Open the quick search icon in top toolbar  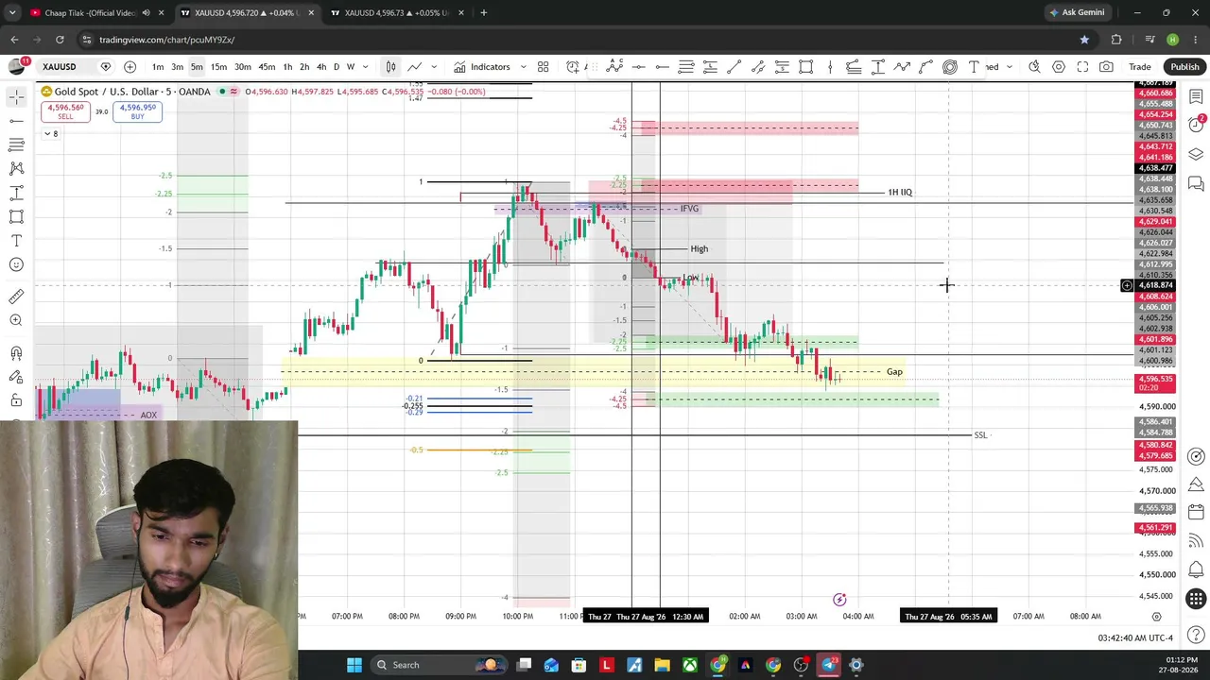(x=1035, y=67)
